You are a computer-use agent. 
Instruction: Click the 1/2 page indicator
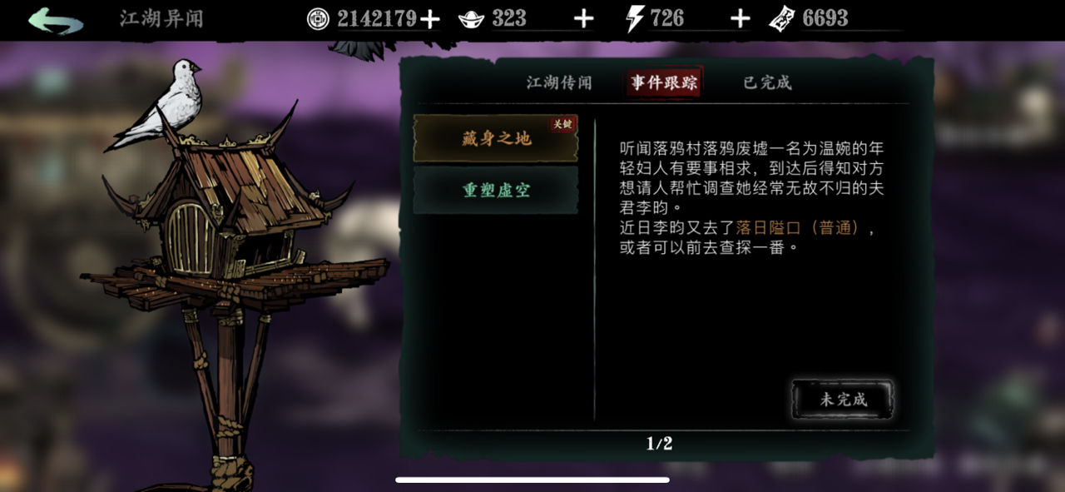point(659,444)
